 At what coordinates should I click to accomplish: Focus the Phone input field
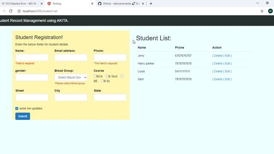[110, 57]
